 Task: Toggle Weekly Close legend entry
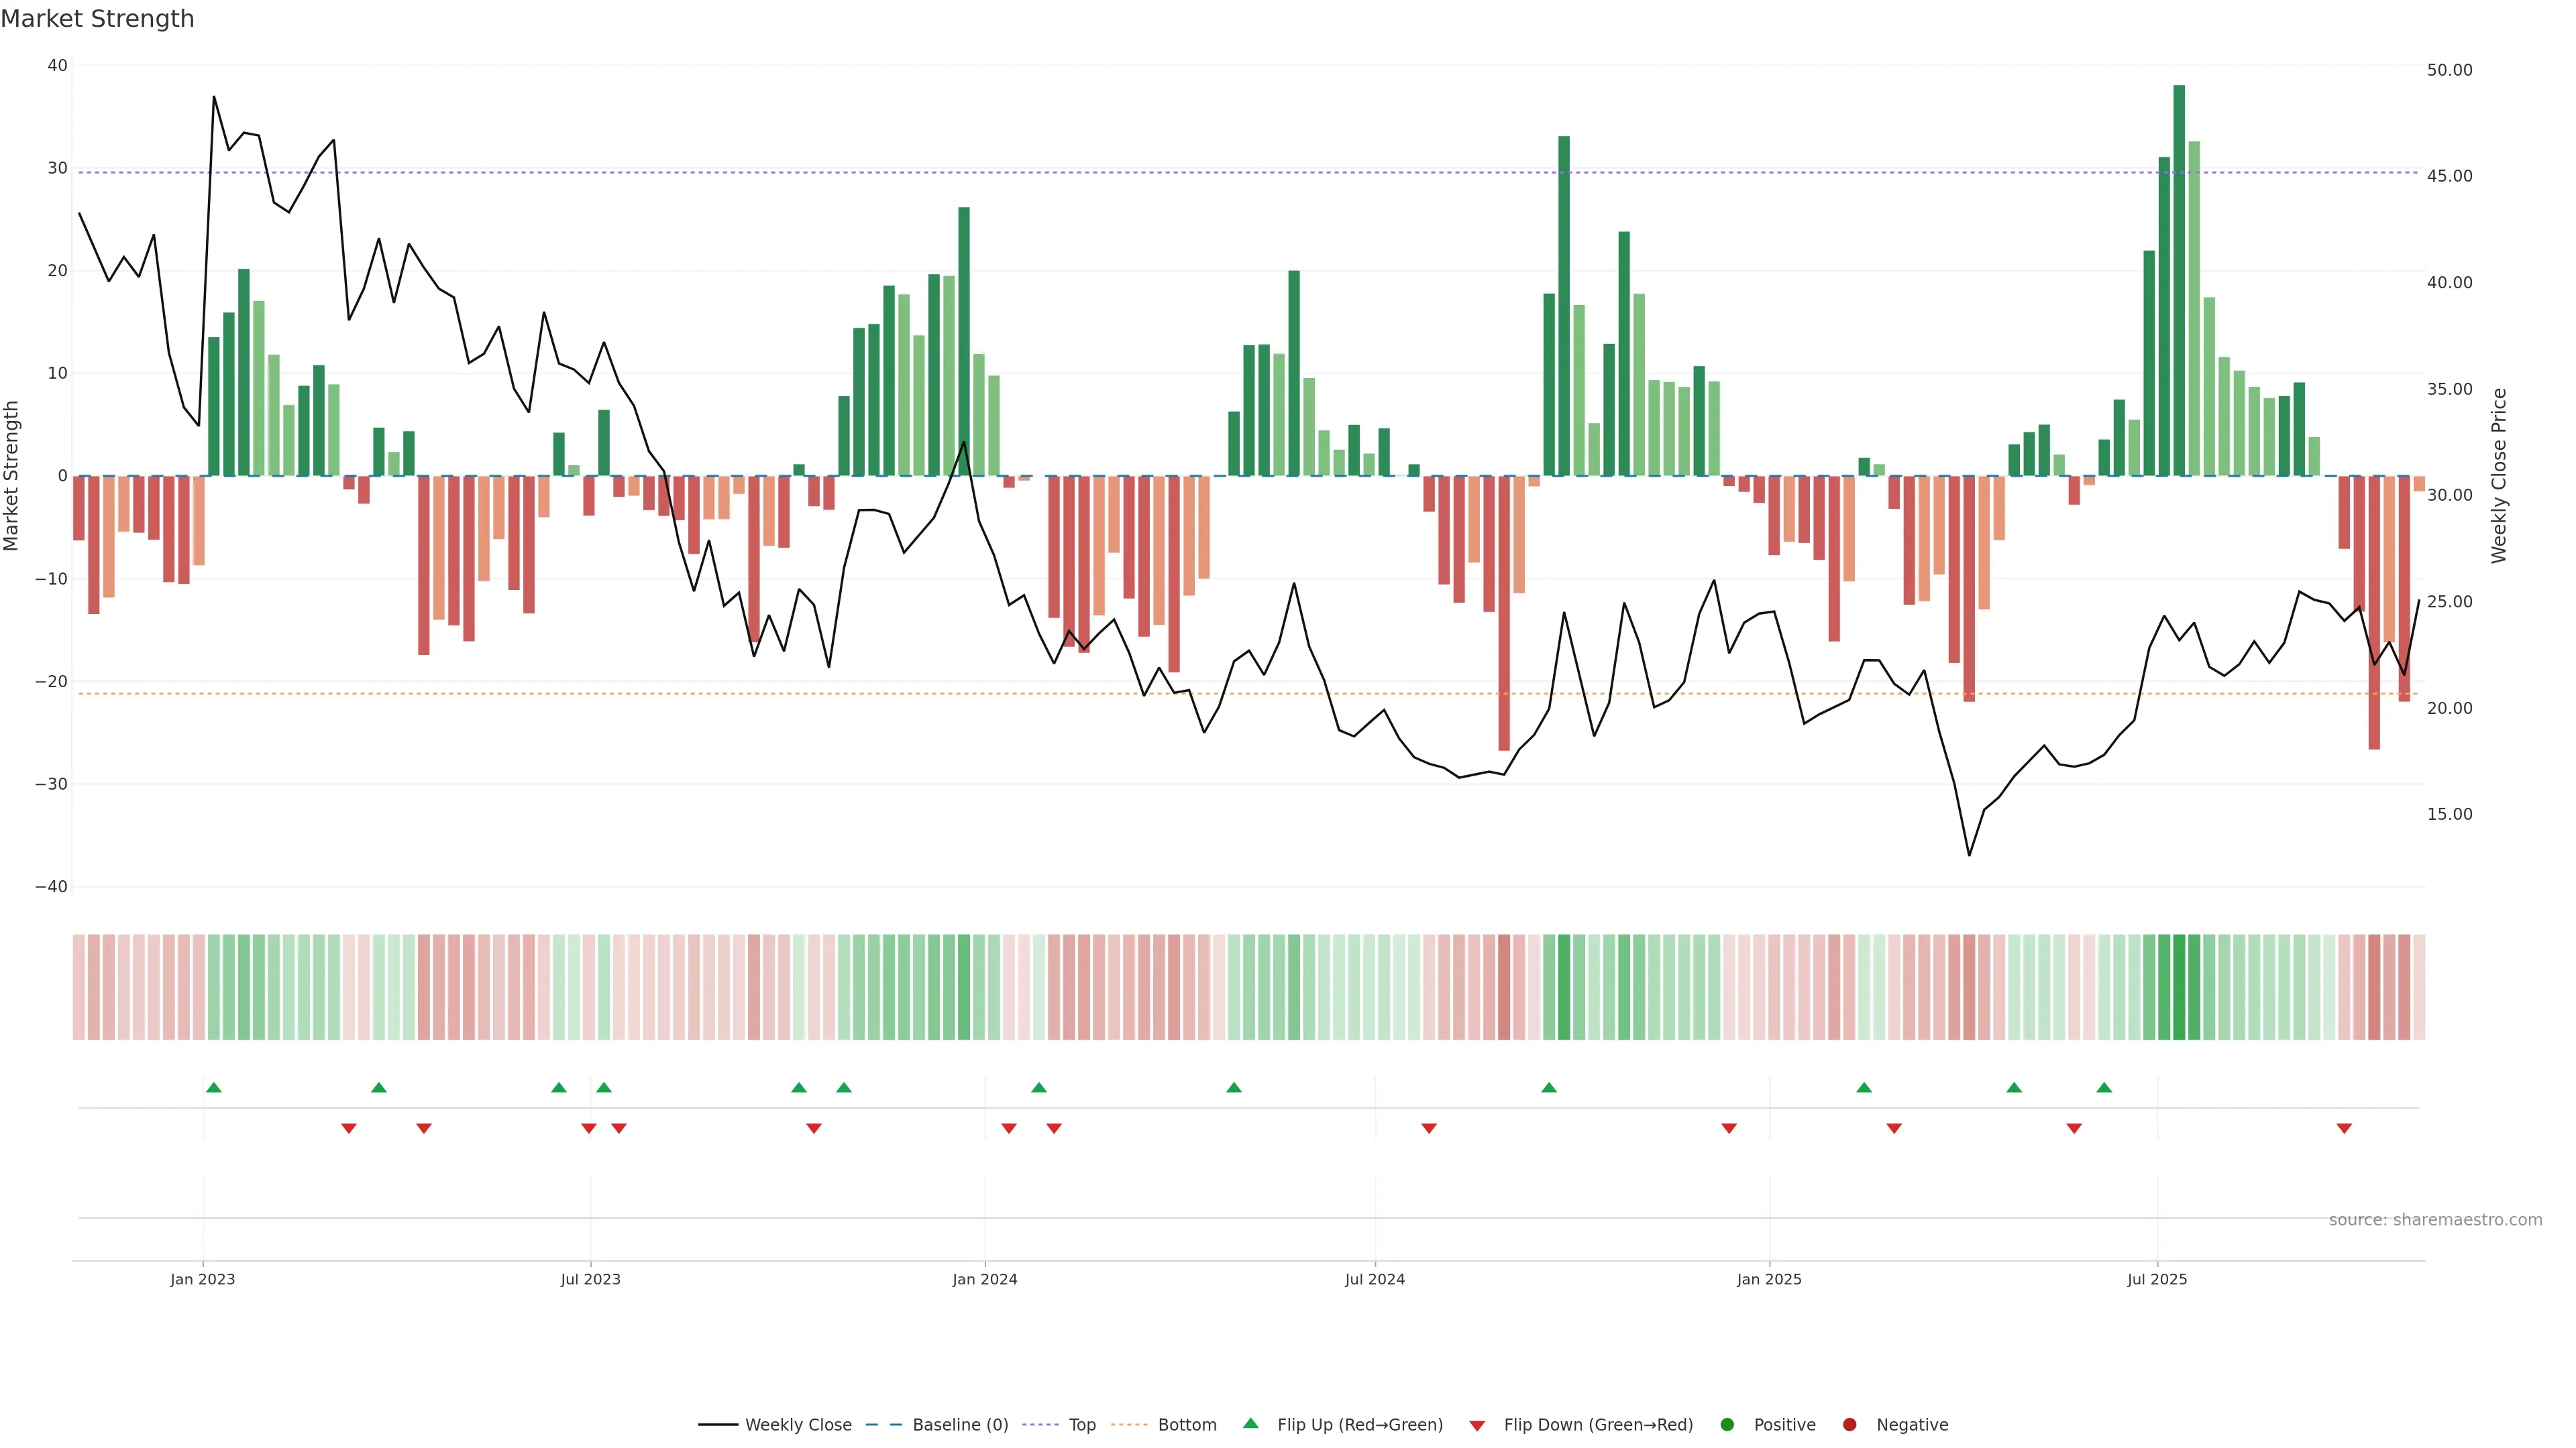(797, 1425)
